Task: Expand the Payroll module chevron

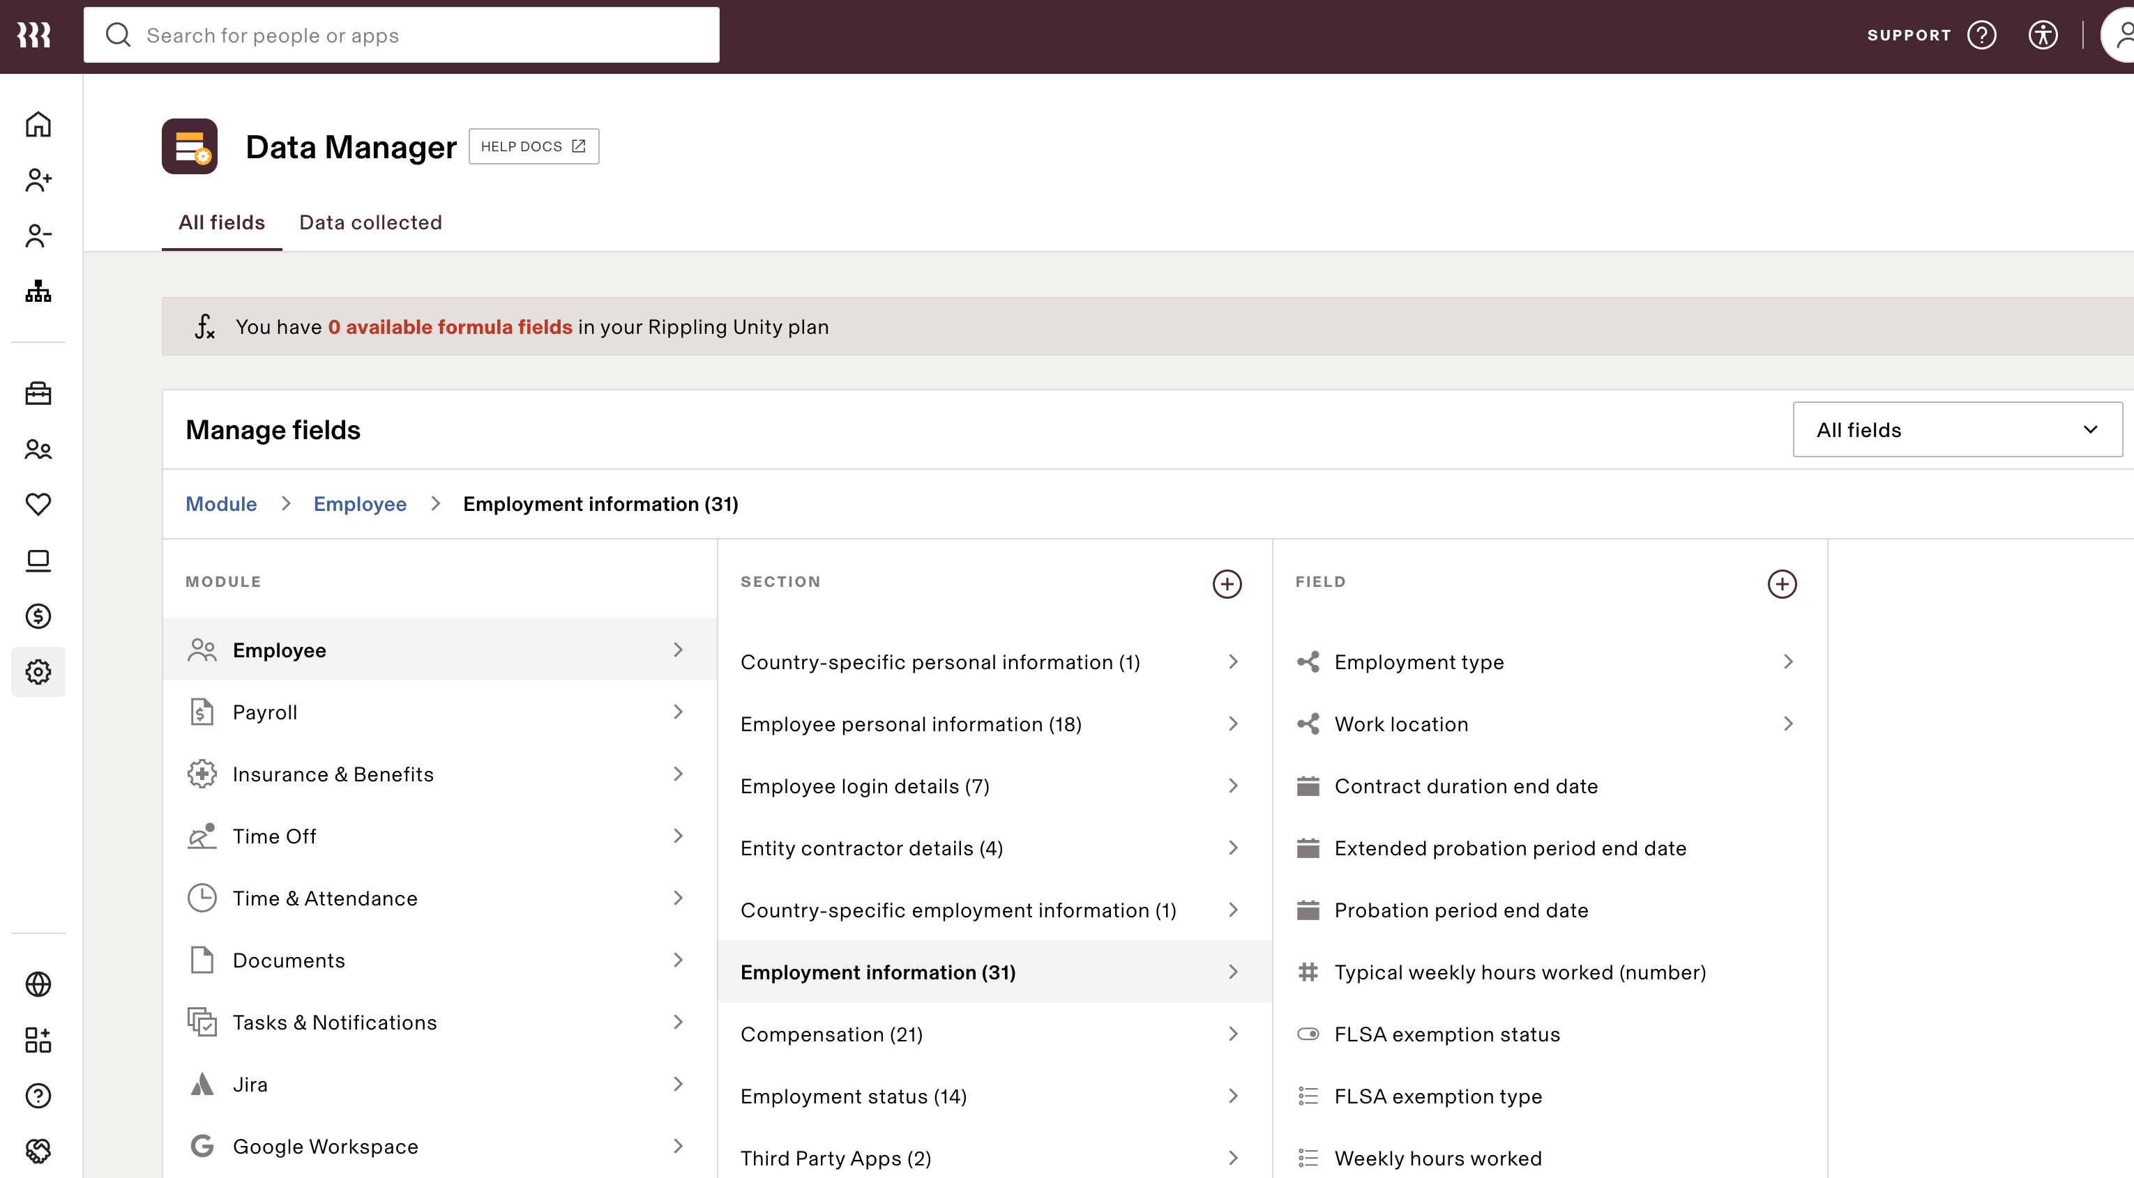Action: click(678, 712)
